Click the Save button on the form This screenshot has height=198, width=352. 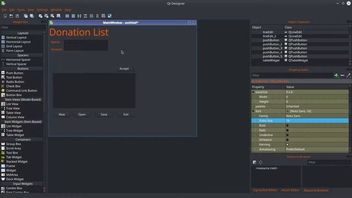click(104, 114)
